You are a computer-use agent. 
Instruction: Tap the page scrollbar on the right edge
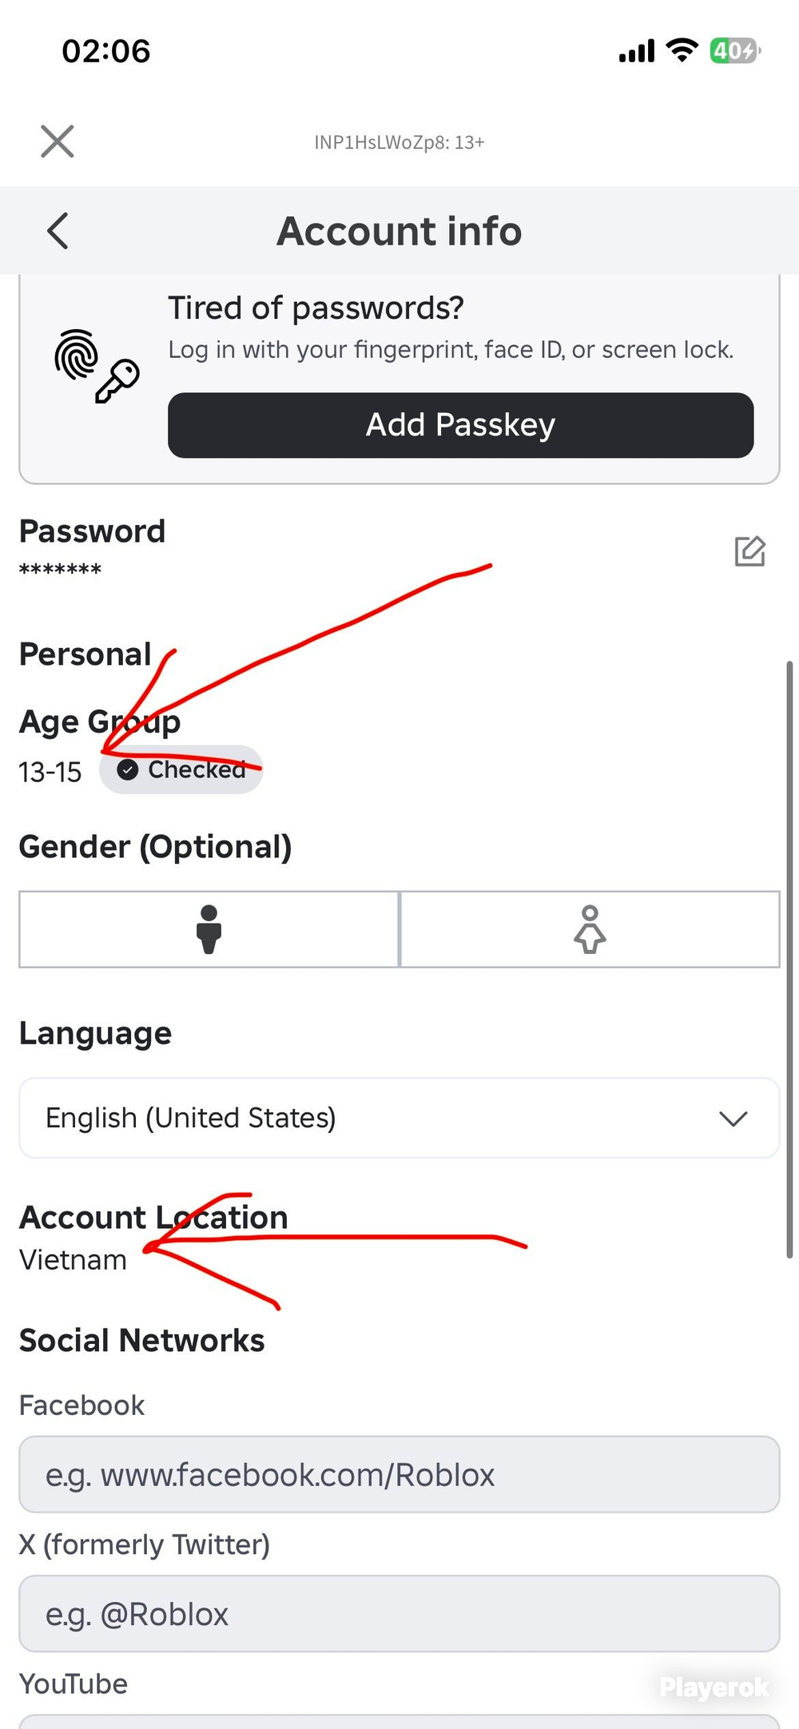[789, 960]
